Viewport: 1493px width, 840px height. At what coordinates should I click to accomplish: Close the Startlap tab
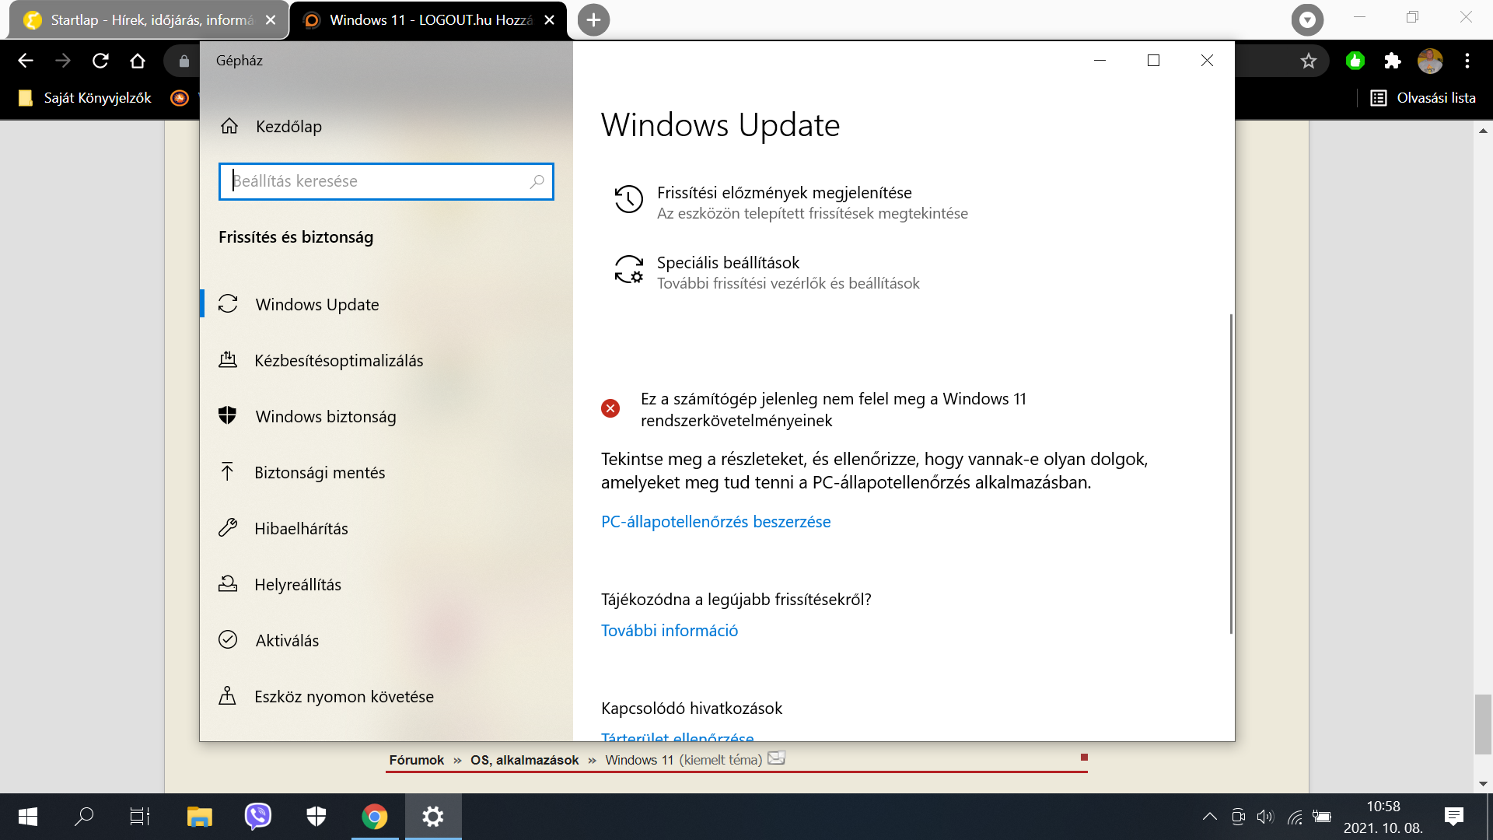[271, 20]
